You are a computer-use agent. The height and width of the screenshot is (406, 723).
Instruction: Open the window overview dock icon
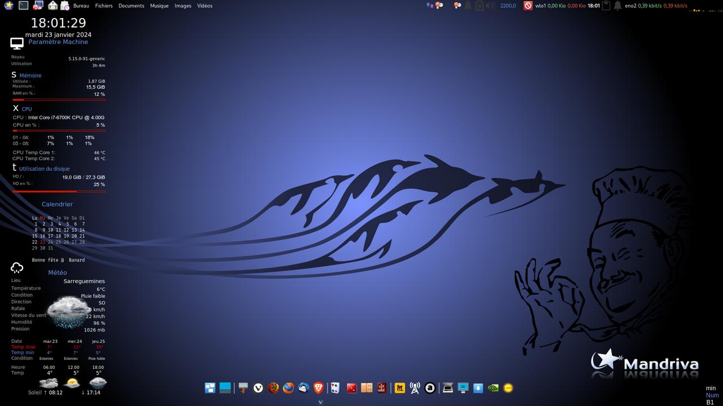click(x=210, y=388)
